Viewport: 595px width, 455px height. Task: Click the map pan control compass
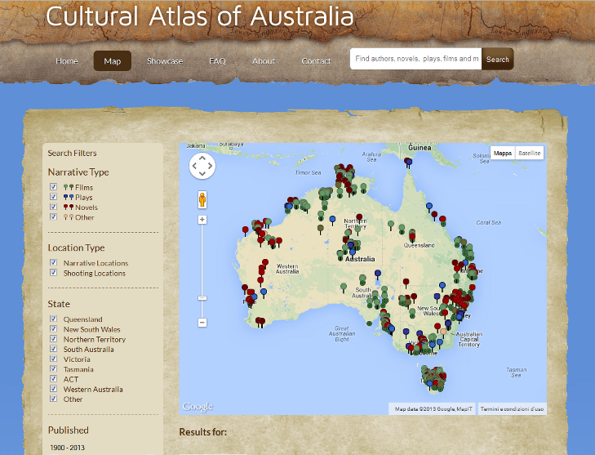202,167
